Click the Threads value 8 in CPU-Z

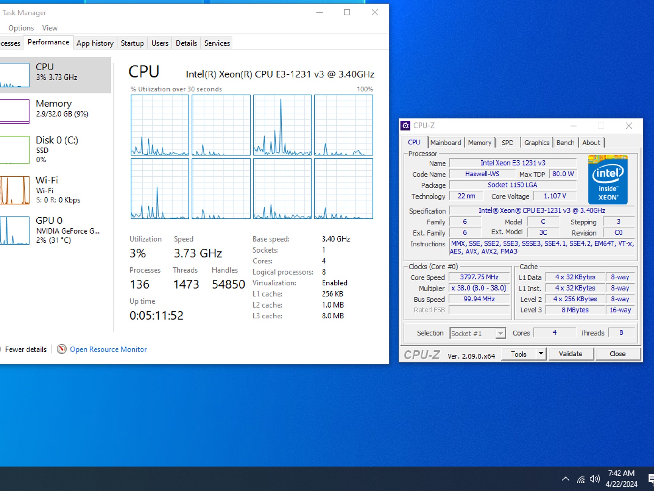[621, 333]
